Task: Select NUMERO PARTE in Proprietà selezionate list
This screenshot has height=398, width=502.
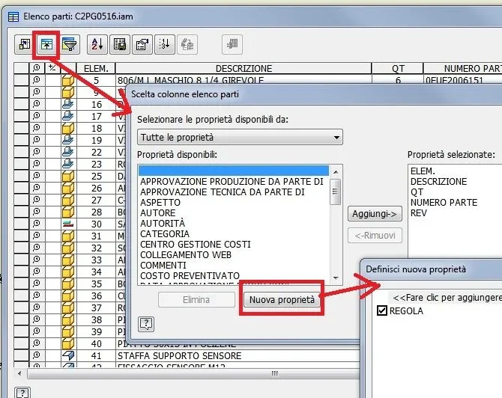Action: [x=444, y=202]
